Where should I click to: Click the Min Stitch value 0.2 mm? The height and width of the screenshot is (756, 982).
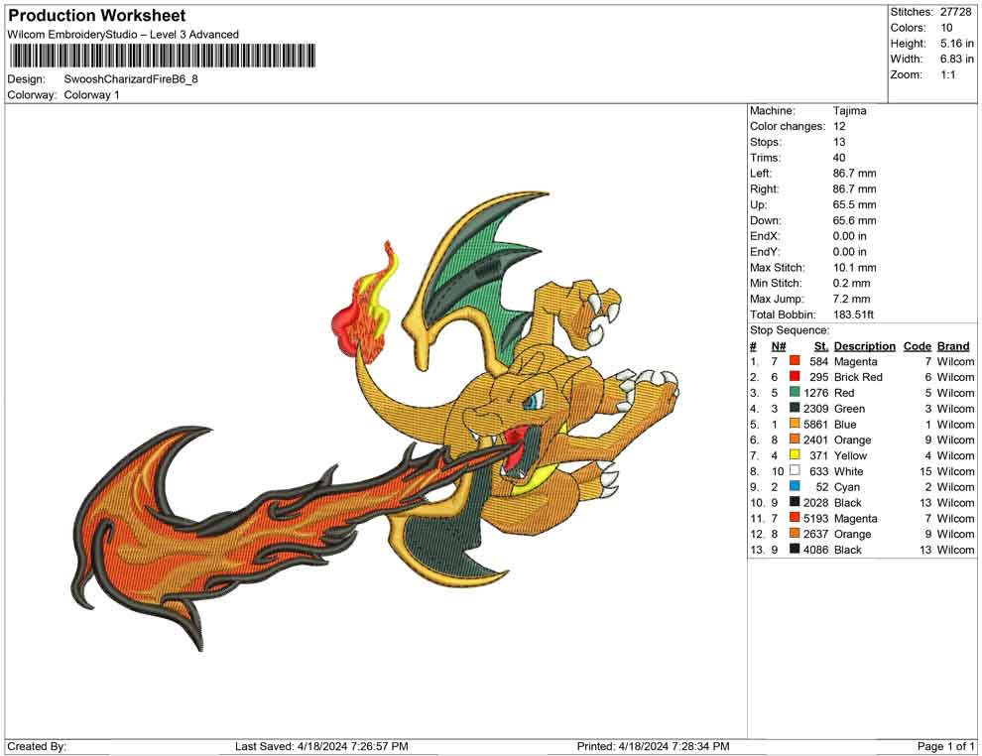852,283
